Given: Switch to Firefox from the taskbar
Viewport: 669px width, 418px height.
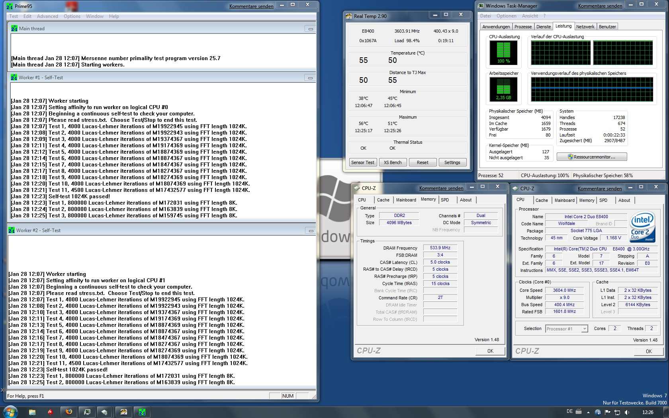Looking at the screenshot, I should click(x=68, y=412).
